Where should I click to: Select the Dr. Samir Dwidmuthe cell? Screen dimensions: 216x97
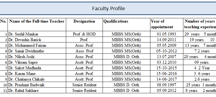[37, 51]
